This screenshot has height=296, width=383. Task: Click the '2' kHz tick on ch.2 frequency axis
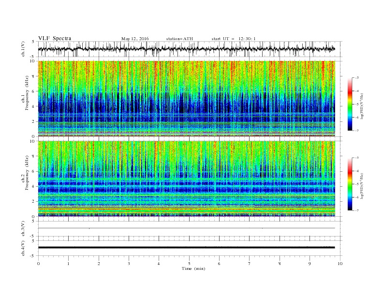point(34,202)
